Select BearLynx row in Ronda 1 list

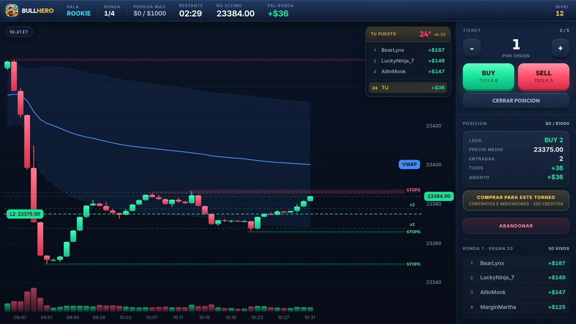[x=516, y=263]
